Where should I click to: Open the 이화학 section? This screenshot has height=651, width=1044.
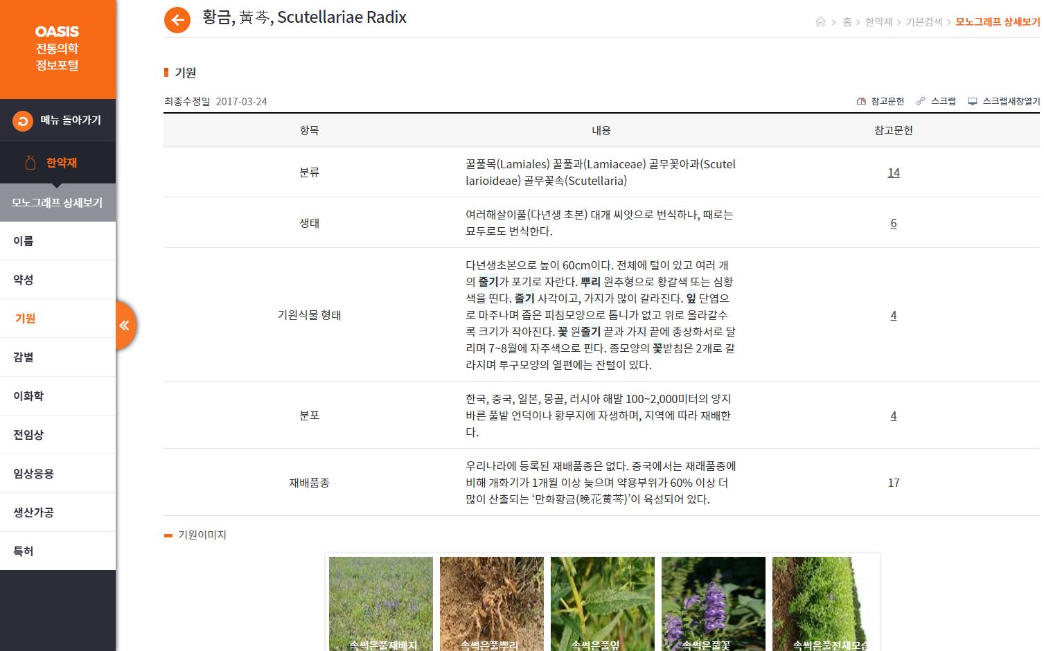tap(28, 396)
